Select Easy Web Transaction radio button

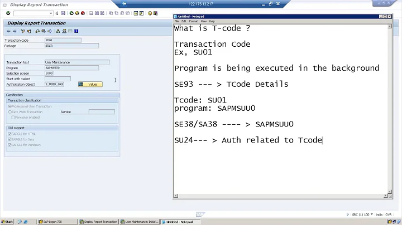(x=9, y=112)
